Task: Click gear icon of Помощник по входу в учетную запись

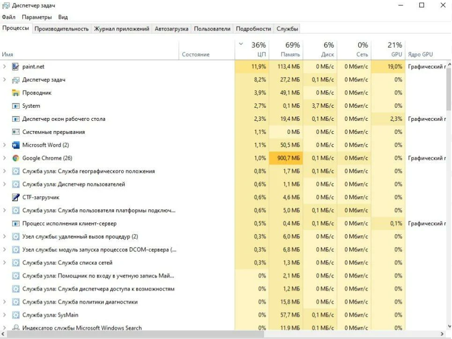Action: (x=15, y=276)
